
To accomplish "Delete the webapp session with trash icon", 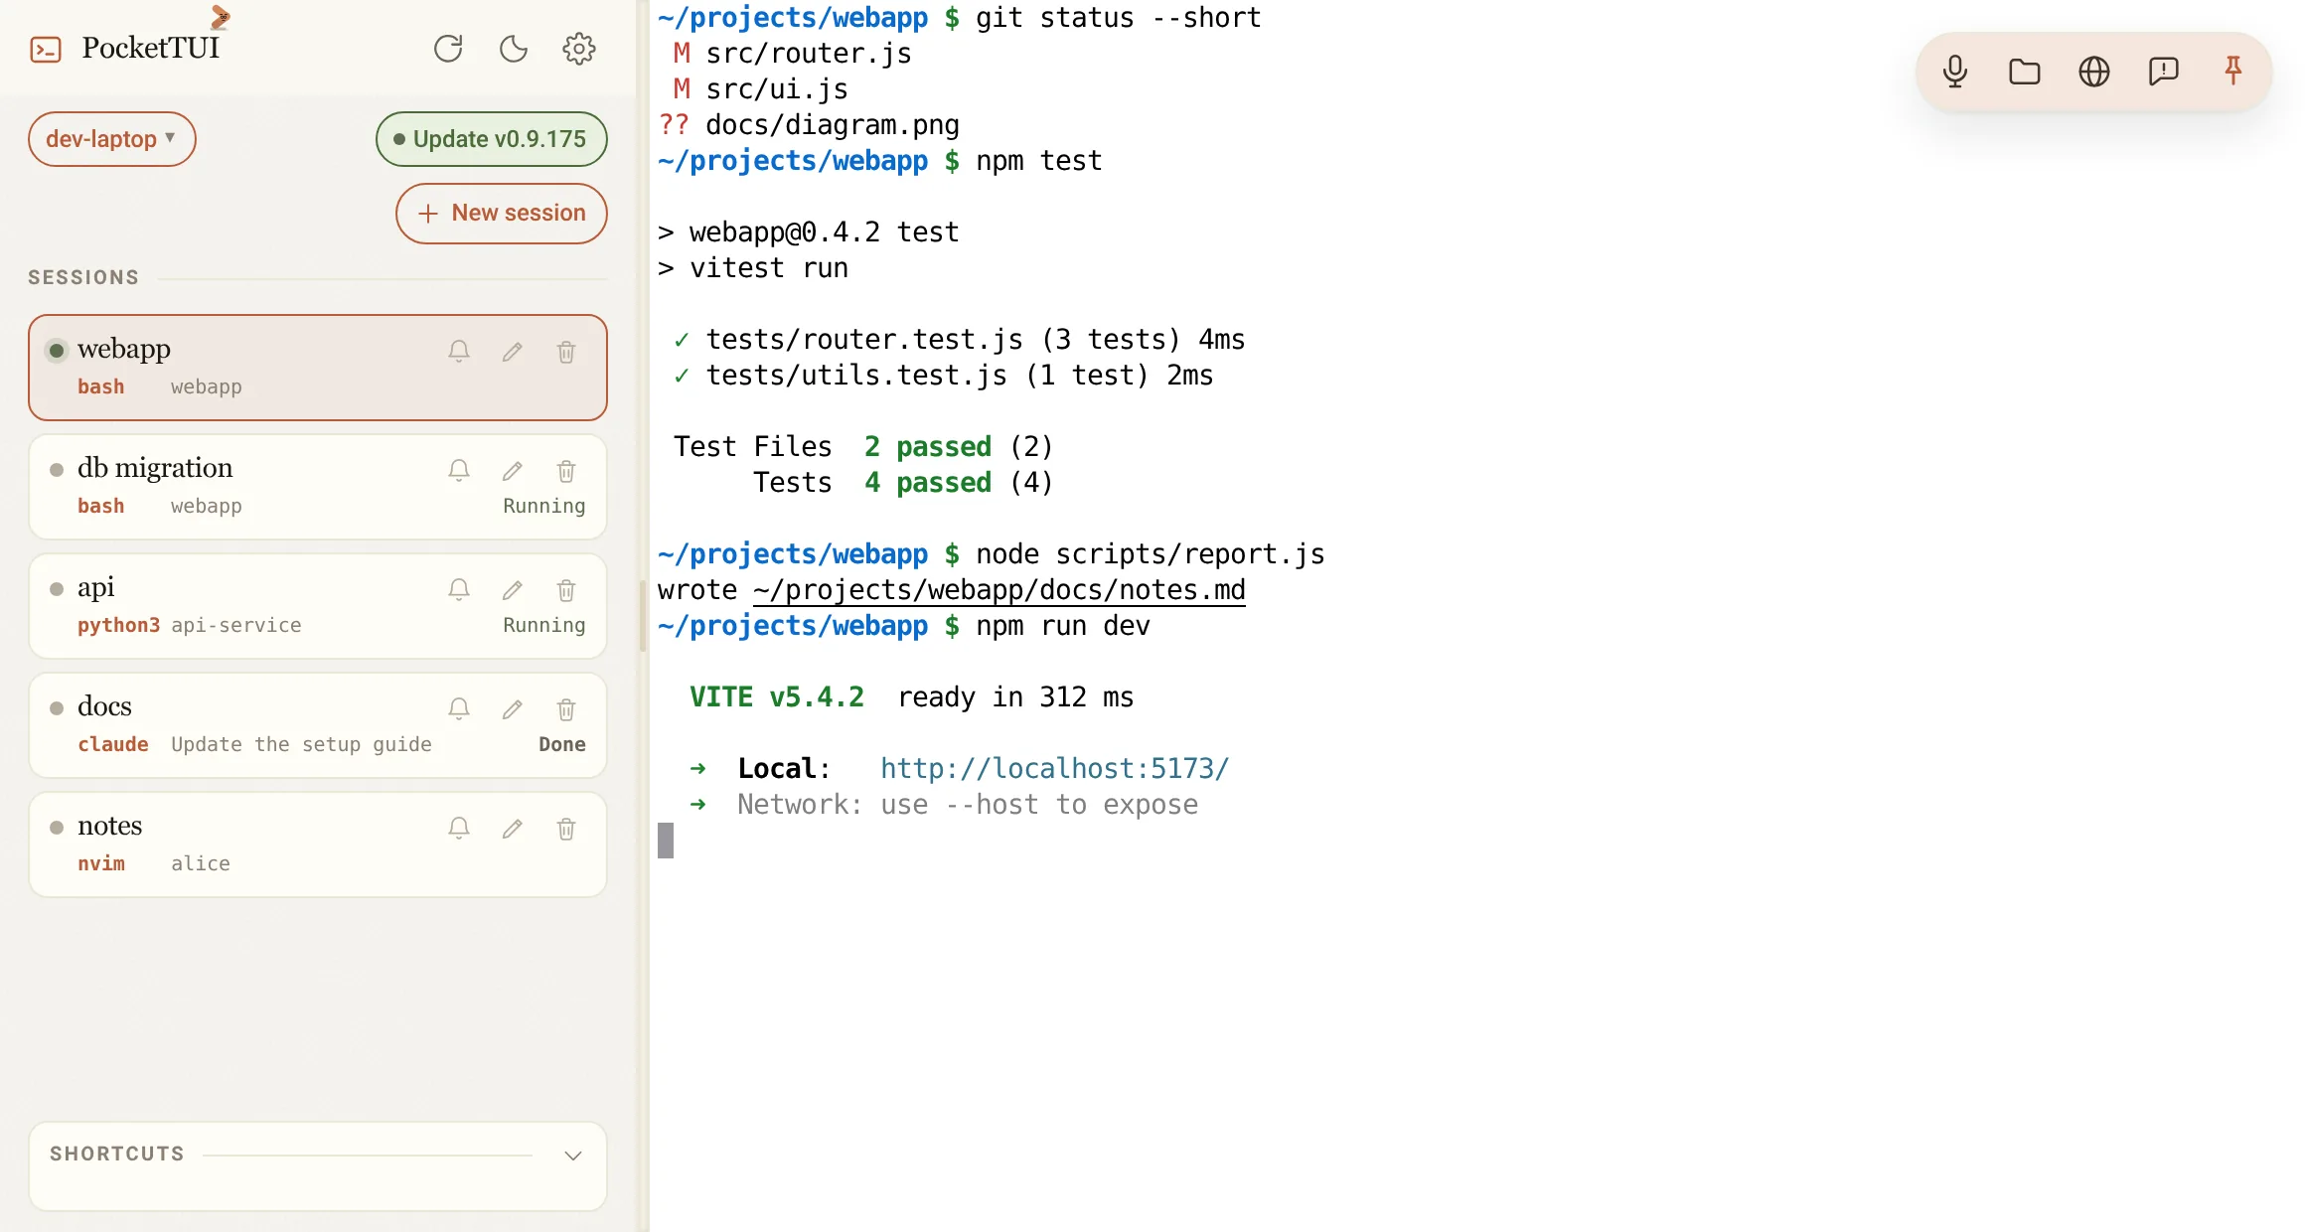I will (x=566, y=352).
